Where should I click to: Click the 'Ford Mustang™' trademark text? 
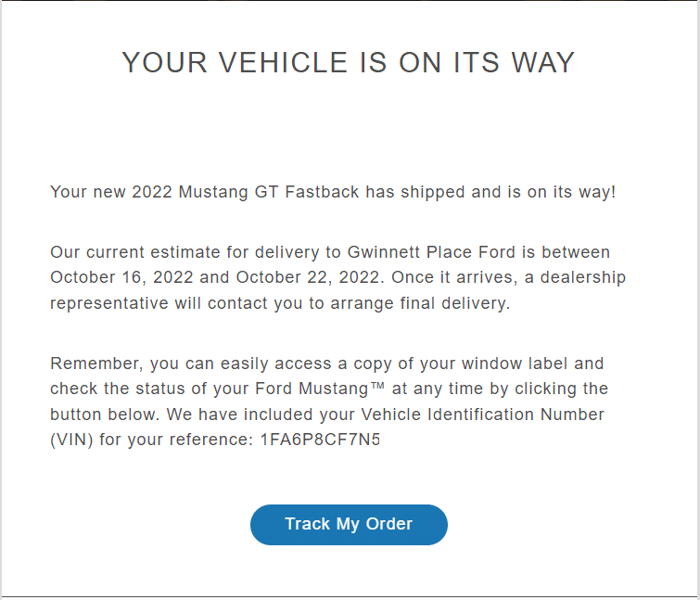[320, 389]
